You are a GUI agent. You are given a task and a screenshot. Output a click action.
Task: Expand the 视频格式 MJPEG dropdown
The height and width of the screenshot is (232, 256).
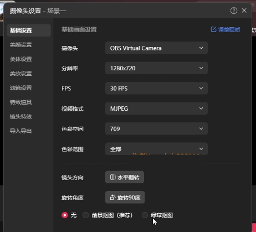(x=156, y=109)
